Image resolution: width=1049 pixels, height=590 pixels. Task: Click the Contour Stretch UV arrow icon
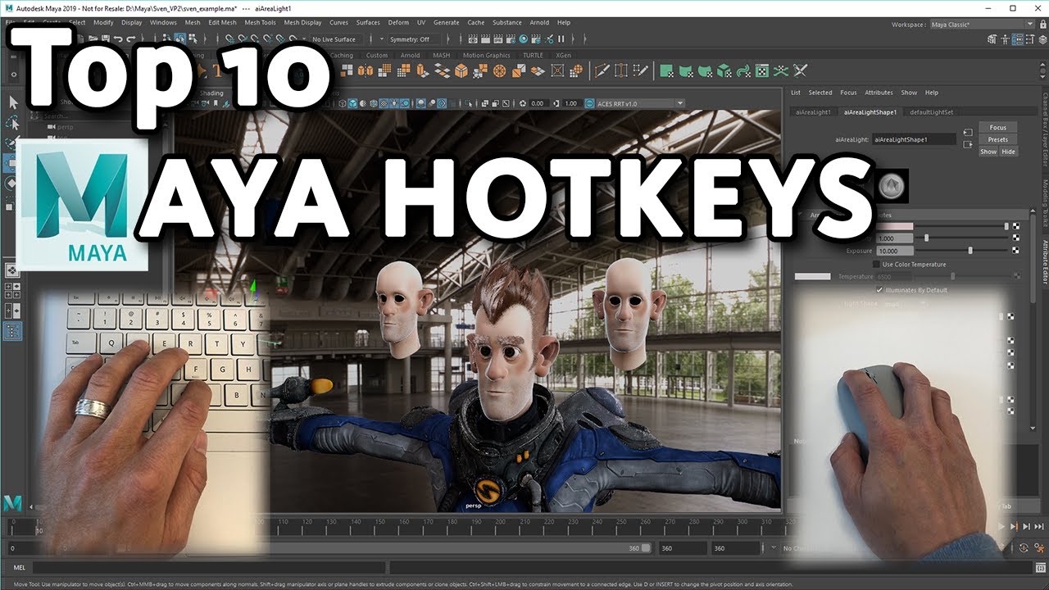743,70
